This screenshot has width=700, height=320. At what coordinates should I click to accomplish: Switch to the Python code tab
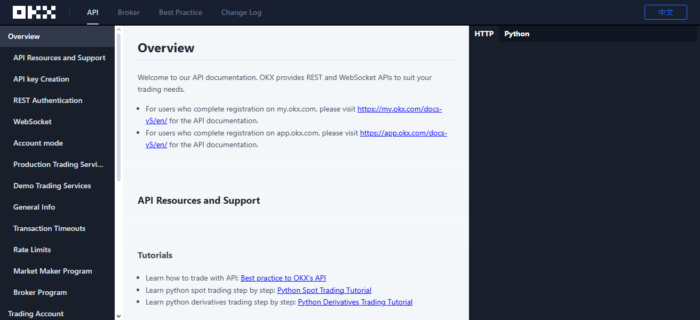coord(516,33)
